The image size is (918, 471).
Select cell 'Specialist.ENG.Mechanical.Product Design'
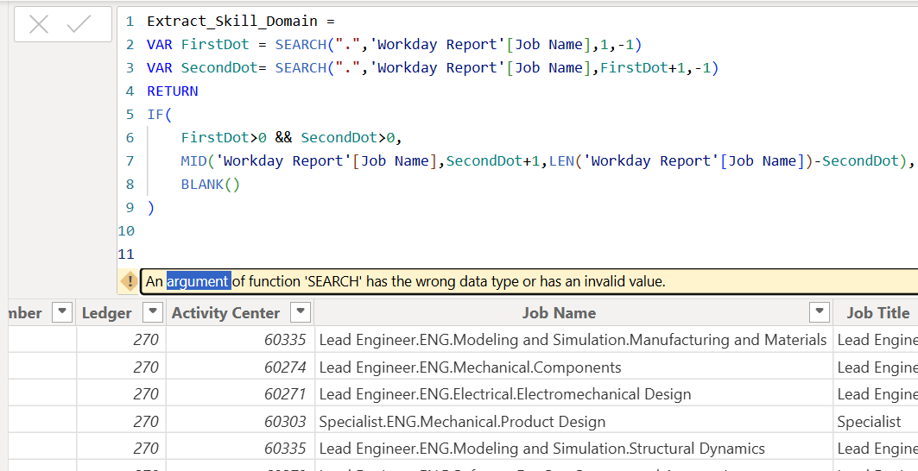tap(573, 421)
